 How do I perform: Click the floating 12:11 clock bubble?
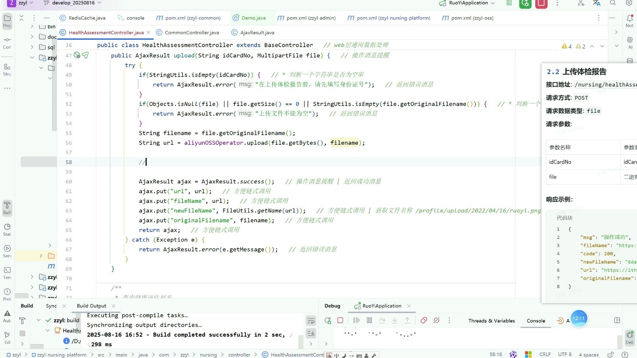pyautogui.click(x=579, y=319)
